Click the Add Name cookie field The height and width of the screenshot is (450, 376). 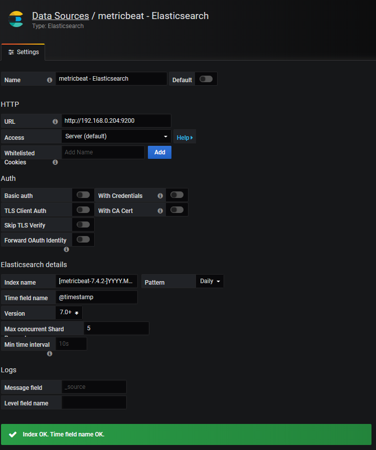click(103, 152)
